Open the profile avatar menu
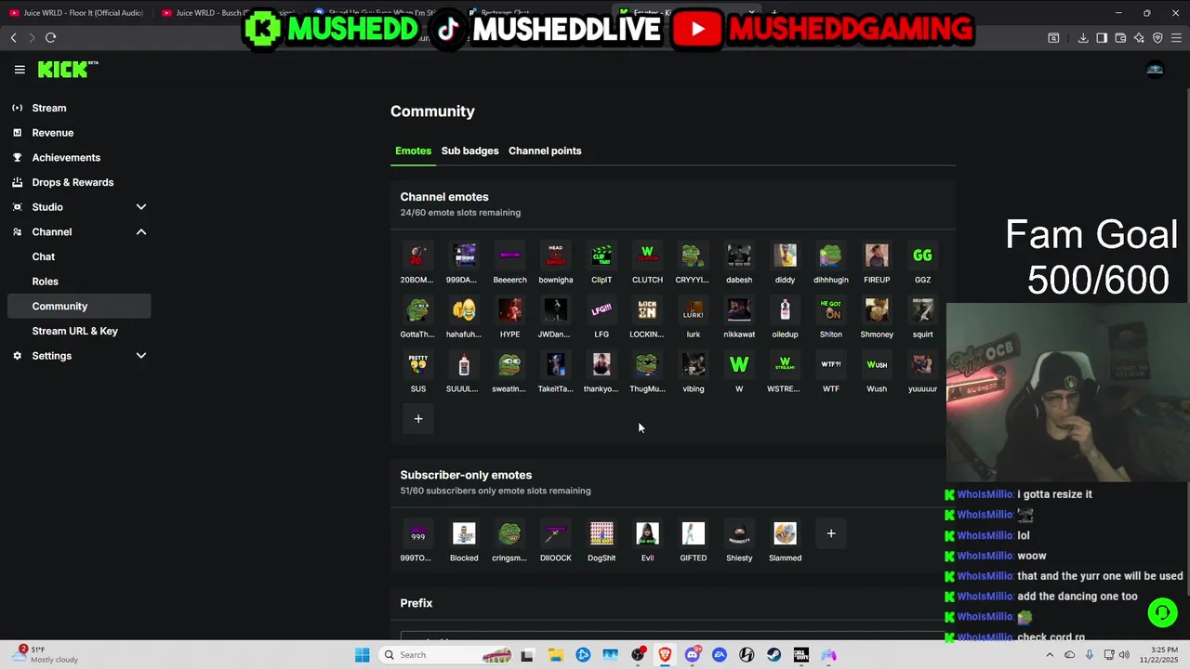 tap(1155, 70)
